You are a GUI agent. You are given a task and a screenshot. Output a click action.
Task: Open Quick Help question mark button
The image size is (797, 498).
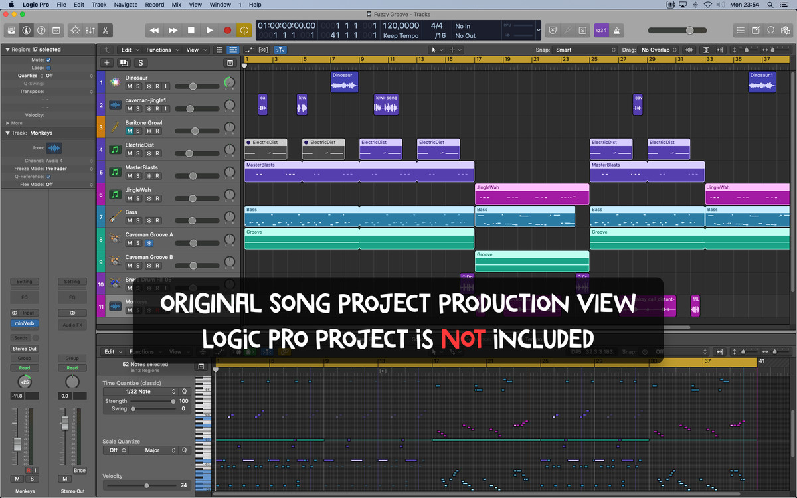pos(41,30)
